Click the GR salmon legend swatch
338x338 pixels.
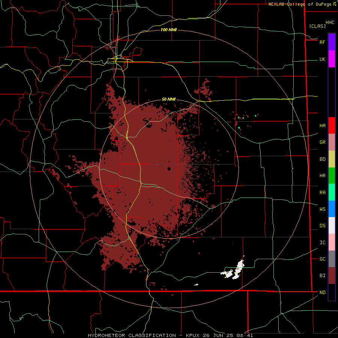[332, 142]
